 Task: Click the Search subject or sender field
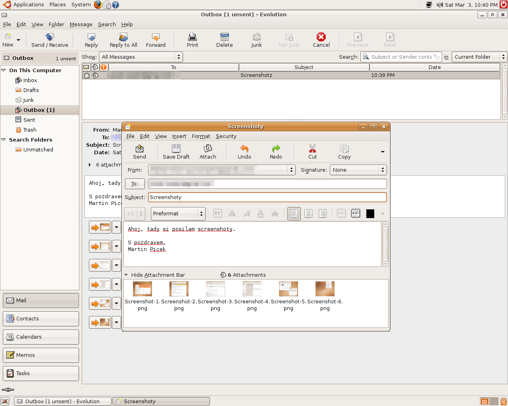[402, 57]
